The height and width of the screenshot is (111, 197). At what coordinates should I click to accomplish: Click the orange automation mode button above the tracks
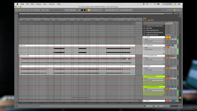point(149,20)
